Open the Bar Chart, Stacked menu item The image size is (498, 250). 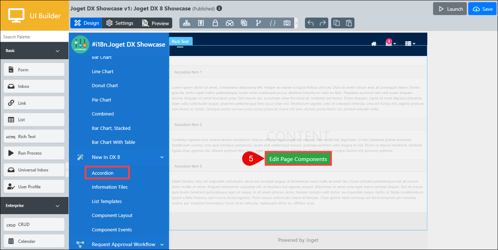click(x=111, y=128)
